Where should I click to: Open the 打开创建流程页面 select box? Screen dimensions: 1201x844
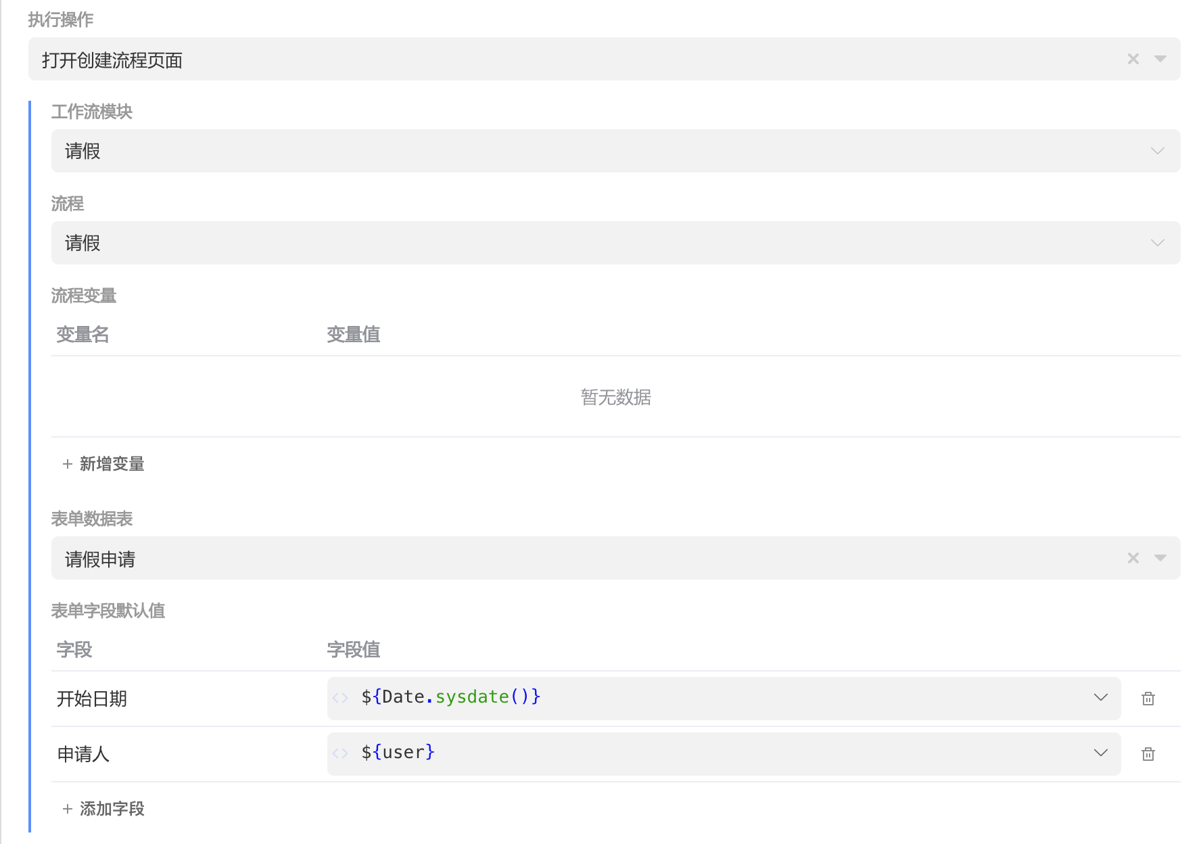point(605,59)
